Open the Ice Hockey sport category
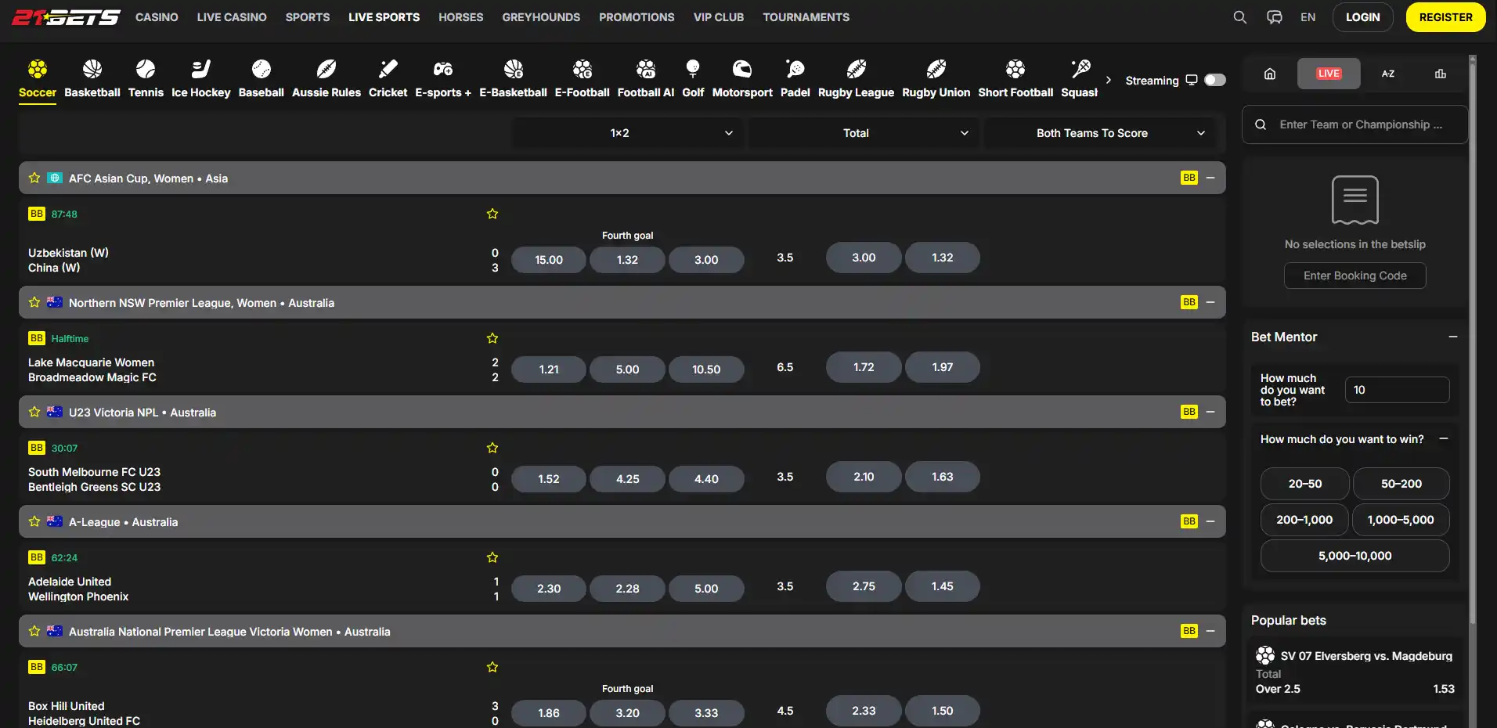The width and height of the screenshot is (1497, 728). (x=200, y=78)
